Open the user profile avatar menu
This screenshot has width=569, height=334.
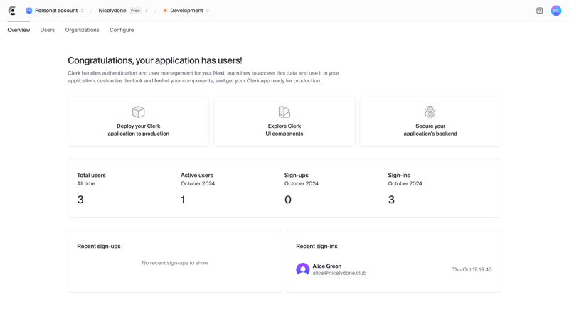(x=556, y=11)
